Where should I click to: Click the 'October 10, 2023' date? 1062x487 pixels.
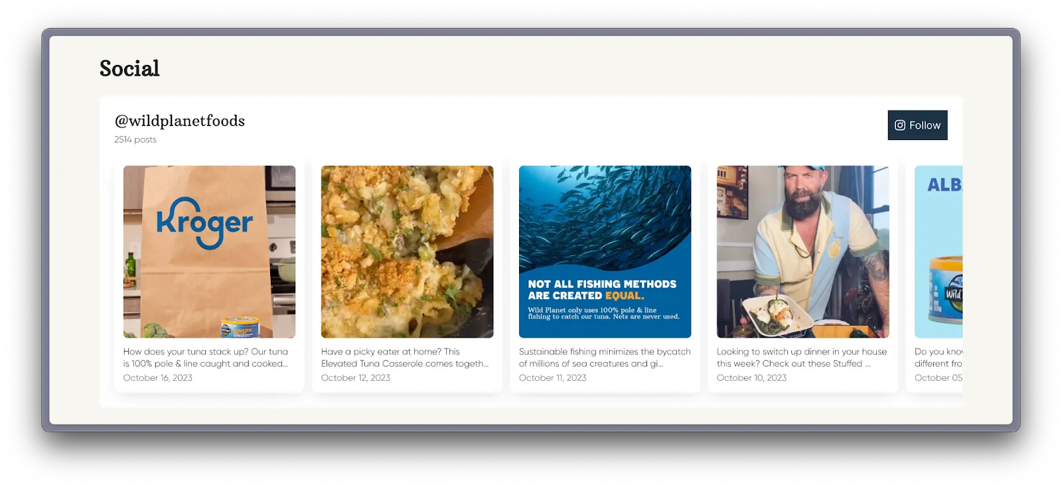(x=751, y=378)
